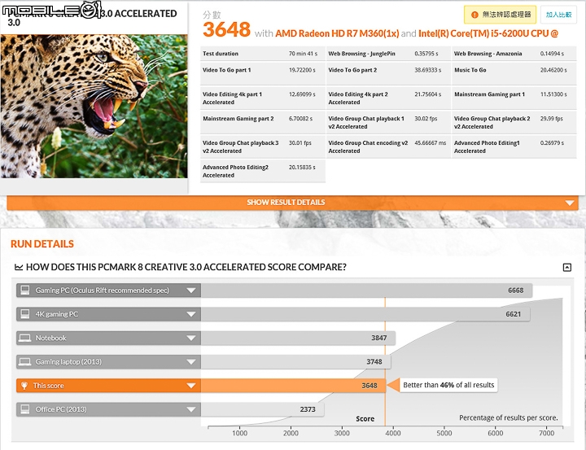Click Video Editing 4k part 2 Accelerated
This screenshot has width=586, height=450.
tap(388, 98)
